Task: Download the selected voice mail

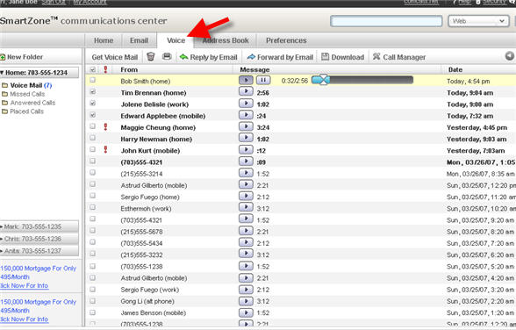Action: click(343, 57)
